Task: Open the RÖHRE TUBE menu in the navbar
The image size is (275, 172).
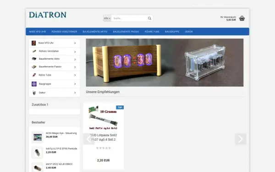Action: tap(152, 32)
